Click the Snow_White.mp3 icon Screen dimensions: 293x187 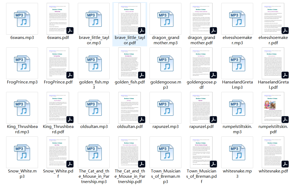click(22, 152)
